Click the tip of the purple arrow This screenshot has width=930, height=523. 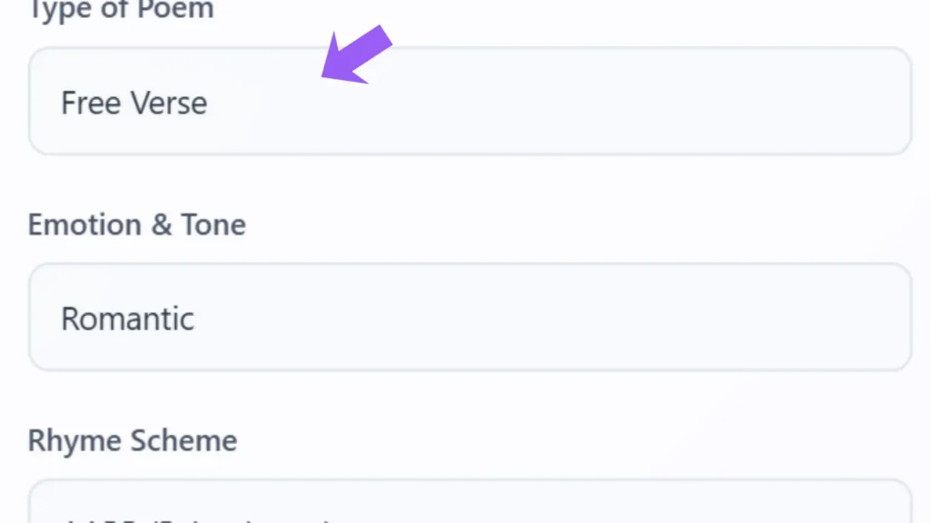pos(325,78)
